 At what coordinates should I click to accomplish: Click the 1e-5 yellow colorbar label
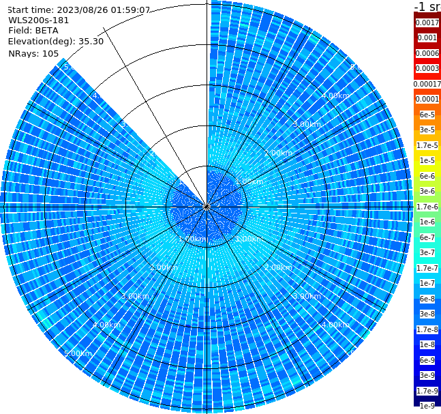pos(427,160)
